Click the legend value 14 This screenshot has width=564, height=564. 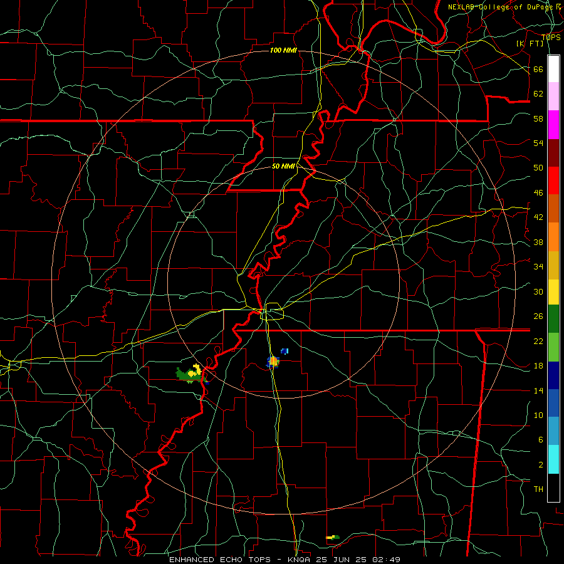click(538, 390)
